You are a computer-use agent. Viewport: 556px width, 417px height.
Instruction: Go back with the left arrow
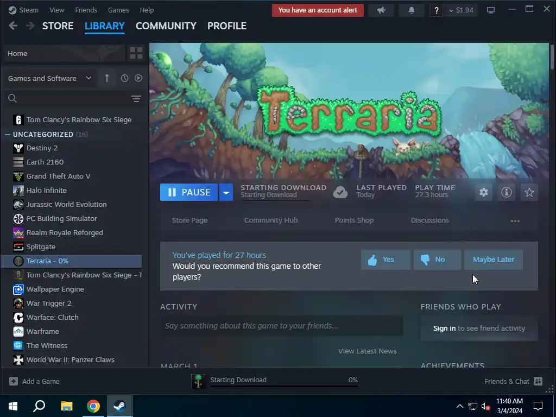pyautogui.click(x=13, y=26)
